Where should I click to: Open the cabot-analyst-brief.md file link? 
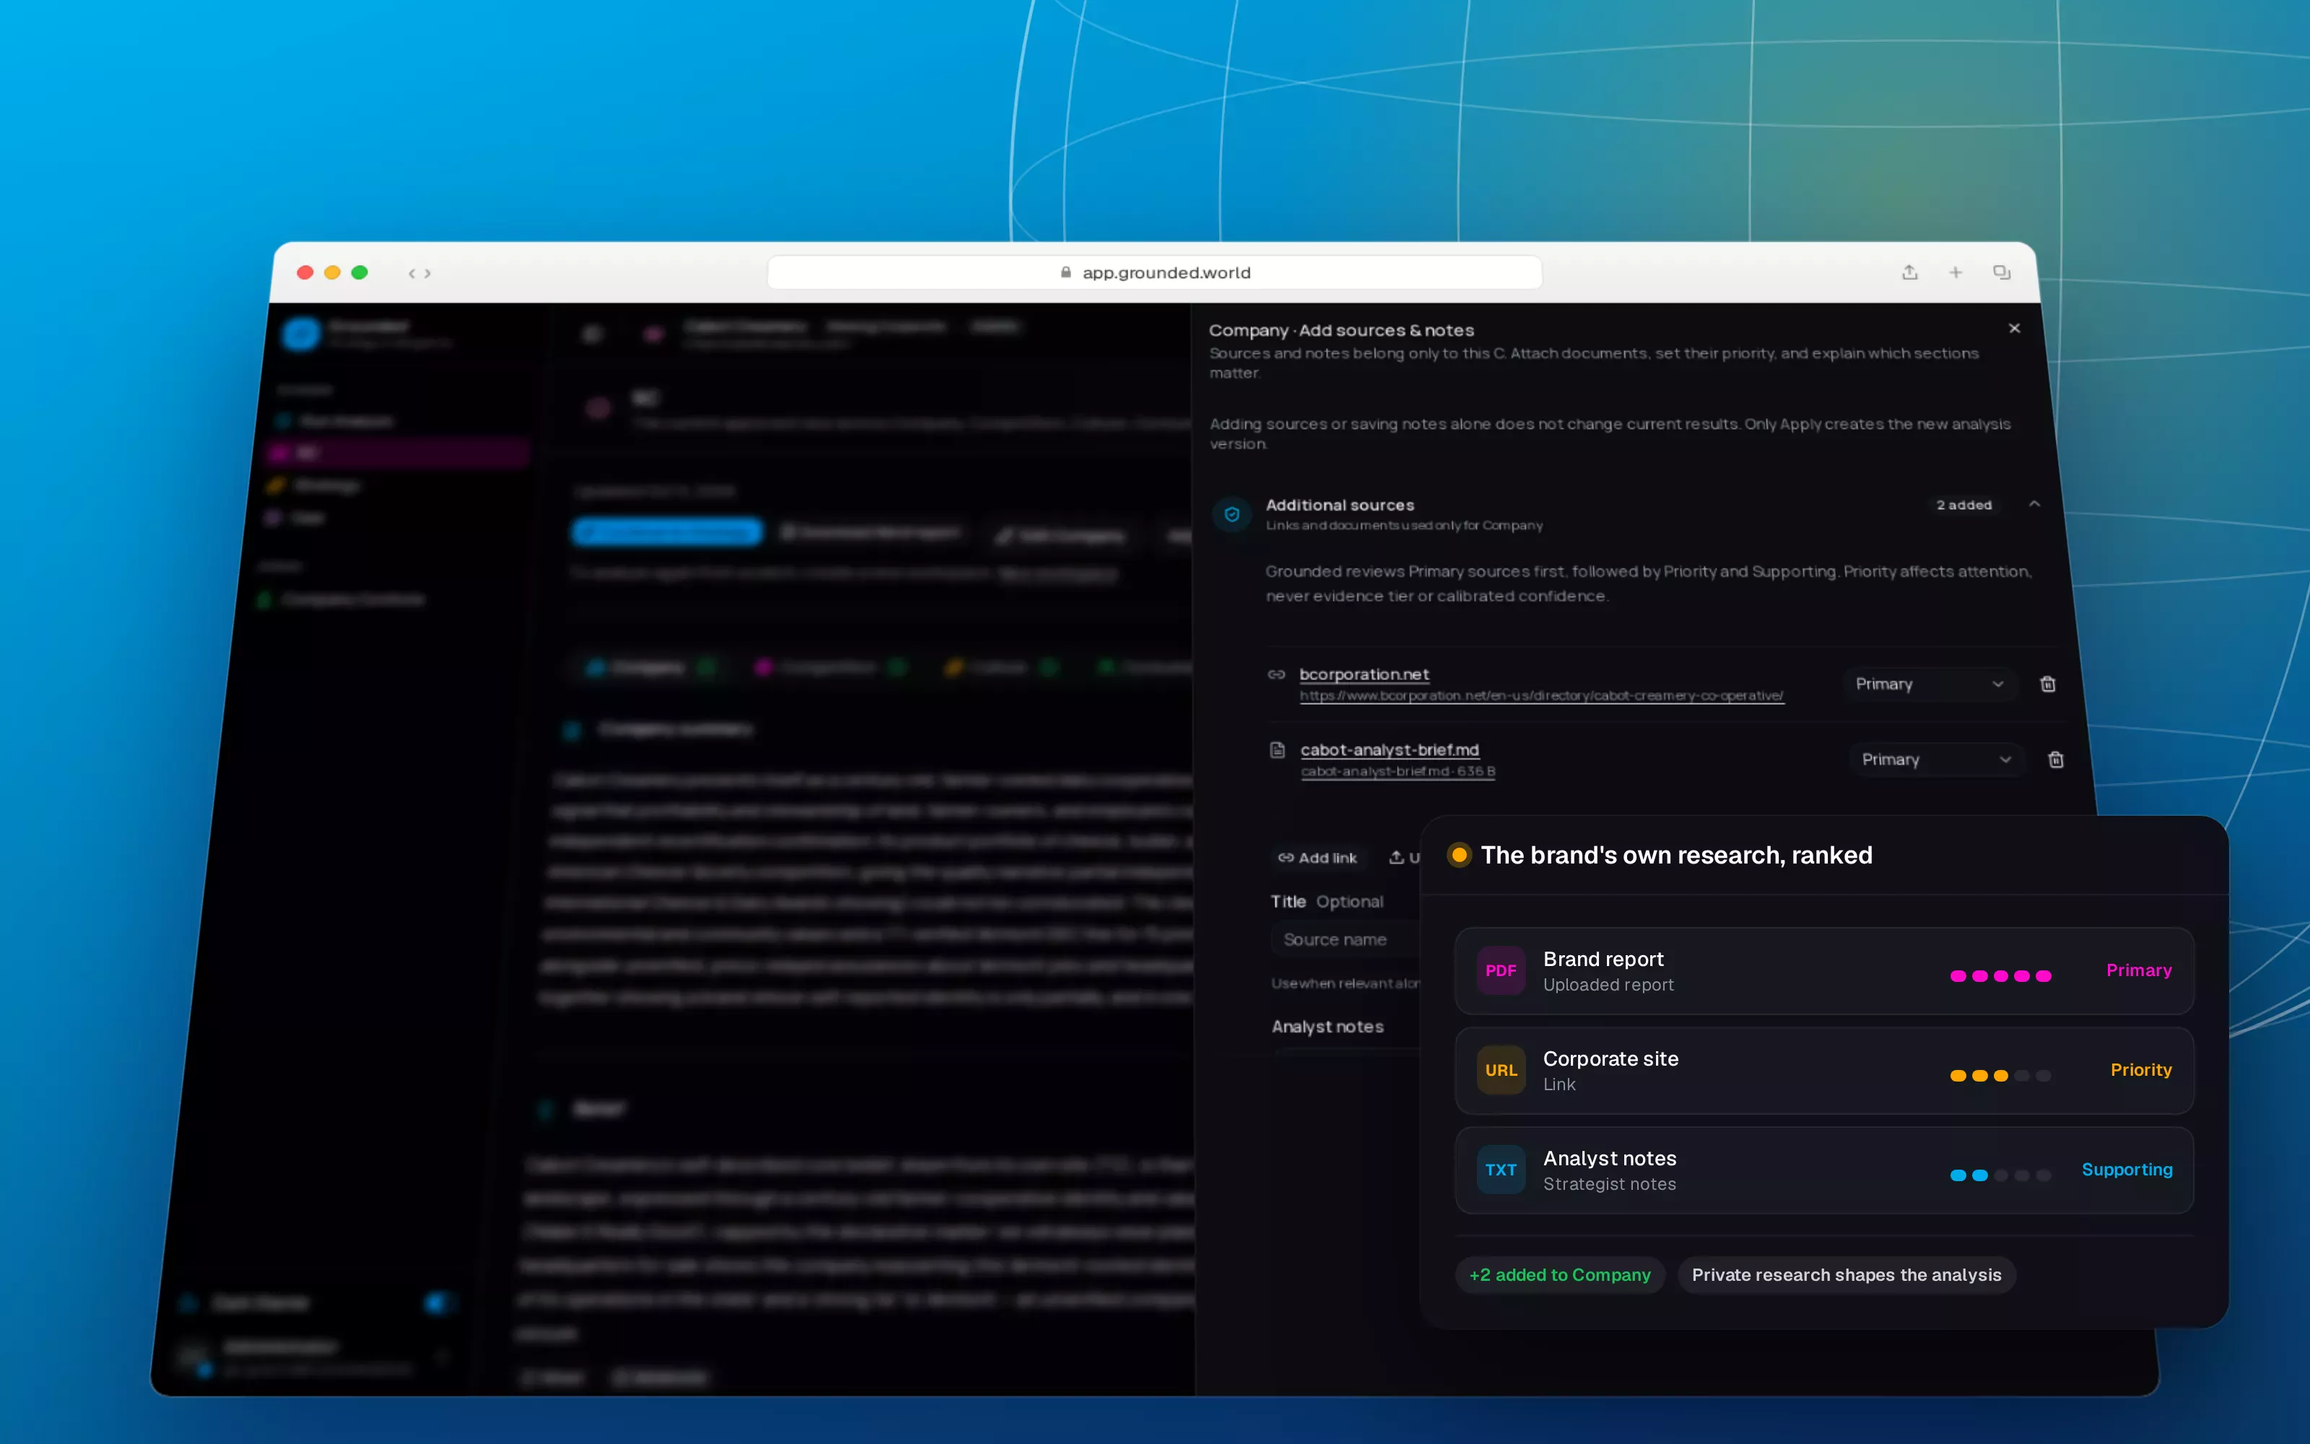(1389, 749)
